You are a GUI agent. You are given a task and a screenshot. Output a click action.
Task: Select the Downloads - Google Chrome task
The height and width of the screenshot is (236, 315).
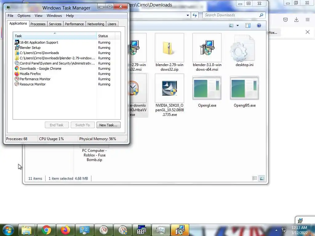click(x=62, y=69)
